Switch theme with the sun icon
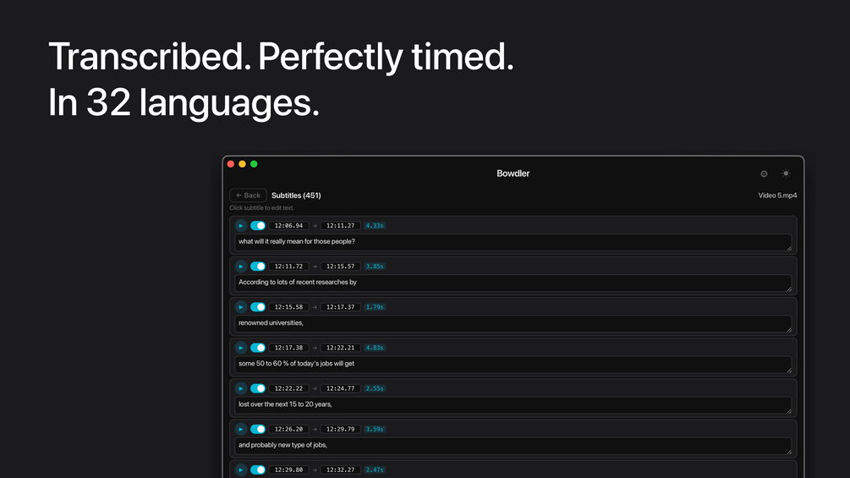The image size is (850, 478). coord(786,173)
